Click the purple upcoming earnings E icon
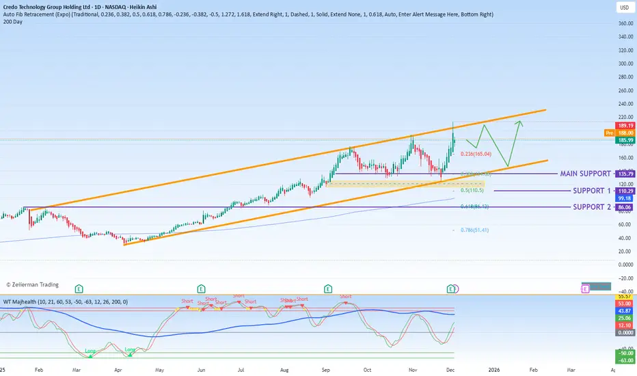The image size is (637, 376). click(x=585, y=289)
